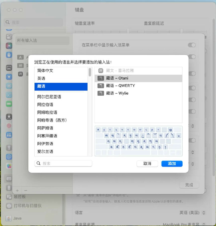Image resolution: width=216 pixels, height=226 pixels.
Task: Open the 语言 dropdown showing 英语 (美国)
Action: pyautogui.click(x=192, y=213)
